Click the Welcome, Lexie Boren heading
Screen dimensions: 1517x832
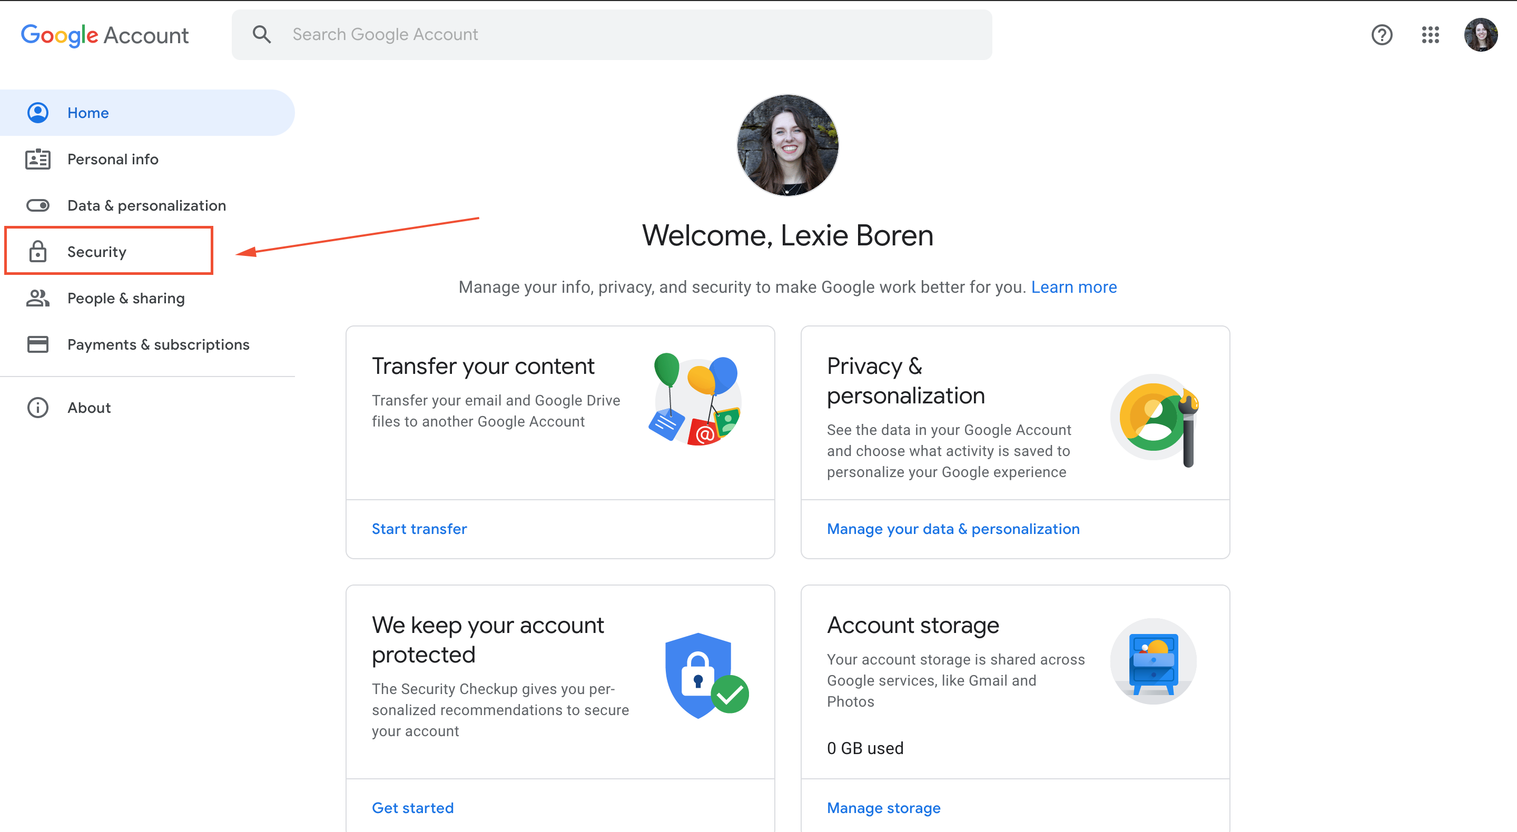point(787,235)
